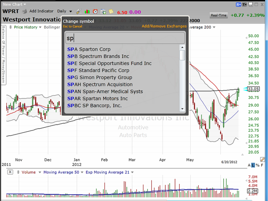Open the New Chart dropdown menu
The height and width of the screenshot is (201, 268).
coord(14,4)
